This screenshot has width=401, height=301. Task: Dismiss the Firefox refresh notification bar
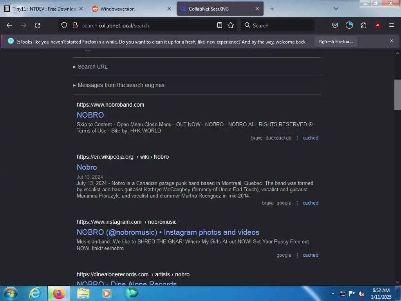[392, 41]
